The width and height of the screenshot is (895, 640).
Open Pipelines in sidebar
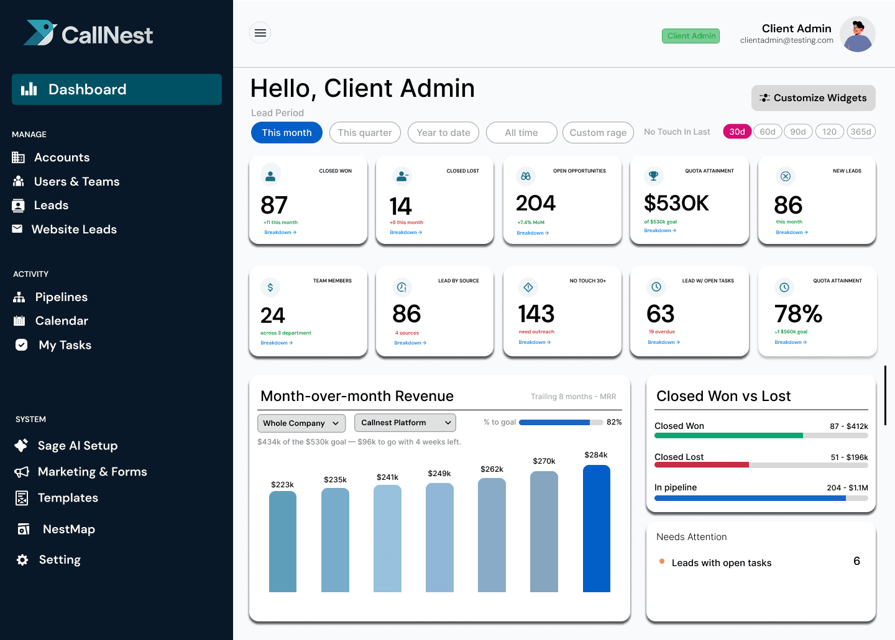click(61, 297)
